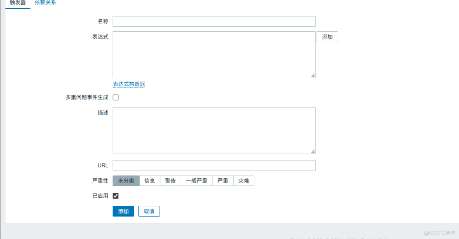Click inside the 表达式 expression textarea
Image resolution: width=459 pixels, height=239 pixels.
214,54
